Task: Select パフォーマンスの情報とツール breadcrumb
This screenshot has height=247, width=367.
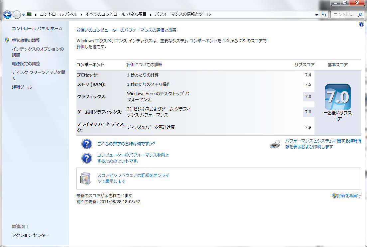Action: (x=183, y=14)
